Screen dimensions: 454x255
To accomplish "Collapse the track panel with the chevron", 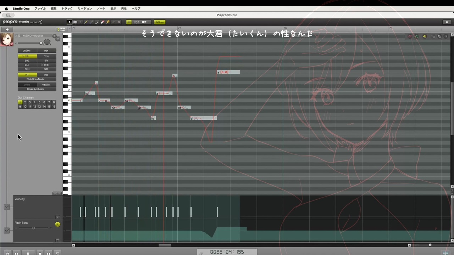I will coord(70,28).
